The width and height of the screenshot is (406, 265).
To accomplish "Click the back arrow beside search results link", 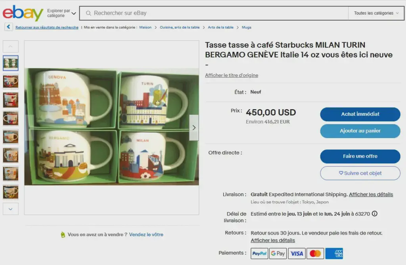I will tap(9, 27).
